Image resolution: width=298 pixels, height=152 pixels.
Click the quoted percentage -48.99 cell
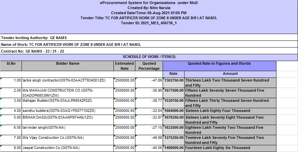tap(149, 140)
